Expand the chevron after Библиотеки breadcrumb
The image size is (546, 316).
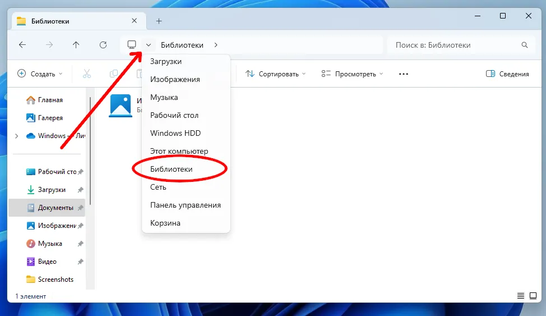coord(216,45)
